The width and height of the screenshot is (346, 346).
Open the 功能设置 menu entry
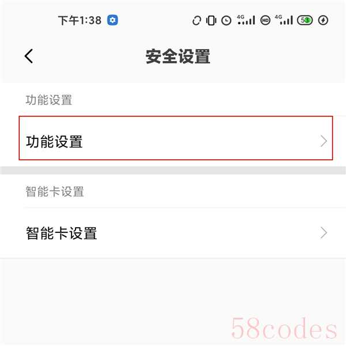click(176, 138)
